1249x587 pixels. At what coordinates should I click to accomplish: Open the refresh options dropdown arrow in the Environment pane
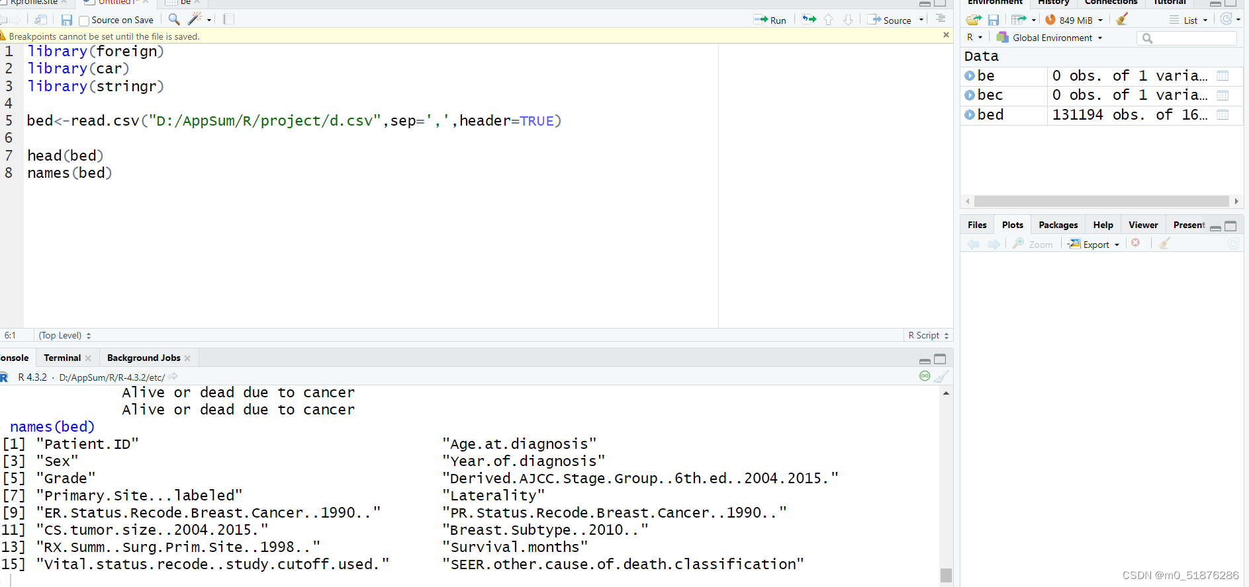(x=1238, y=20)
